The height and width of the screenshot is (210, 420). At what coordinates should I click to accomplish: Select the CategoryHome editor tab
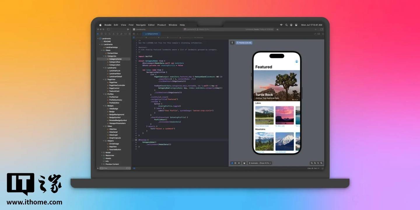(152, 34)
